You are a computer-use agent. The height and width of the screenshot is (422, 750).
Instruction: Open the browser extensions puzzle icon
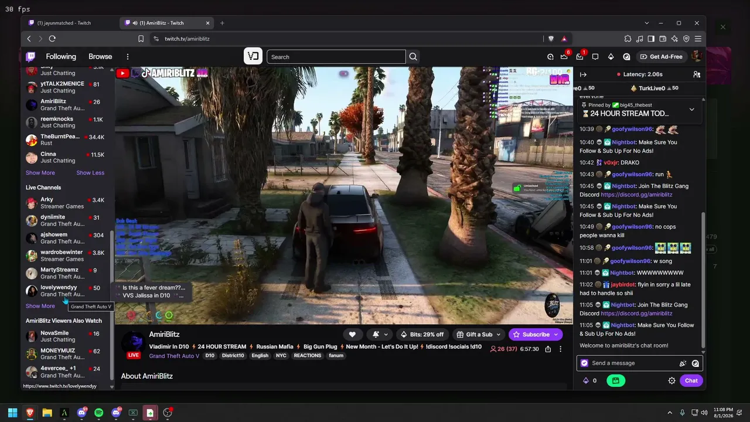(x=628, y=39)
